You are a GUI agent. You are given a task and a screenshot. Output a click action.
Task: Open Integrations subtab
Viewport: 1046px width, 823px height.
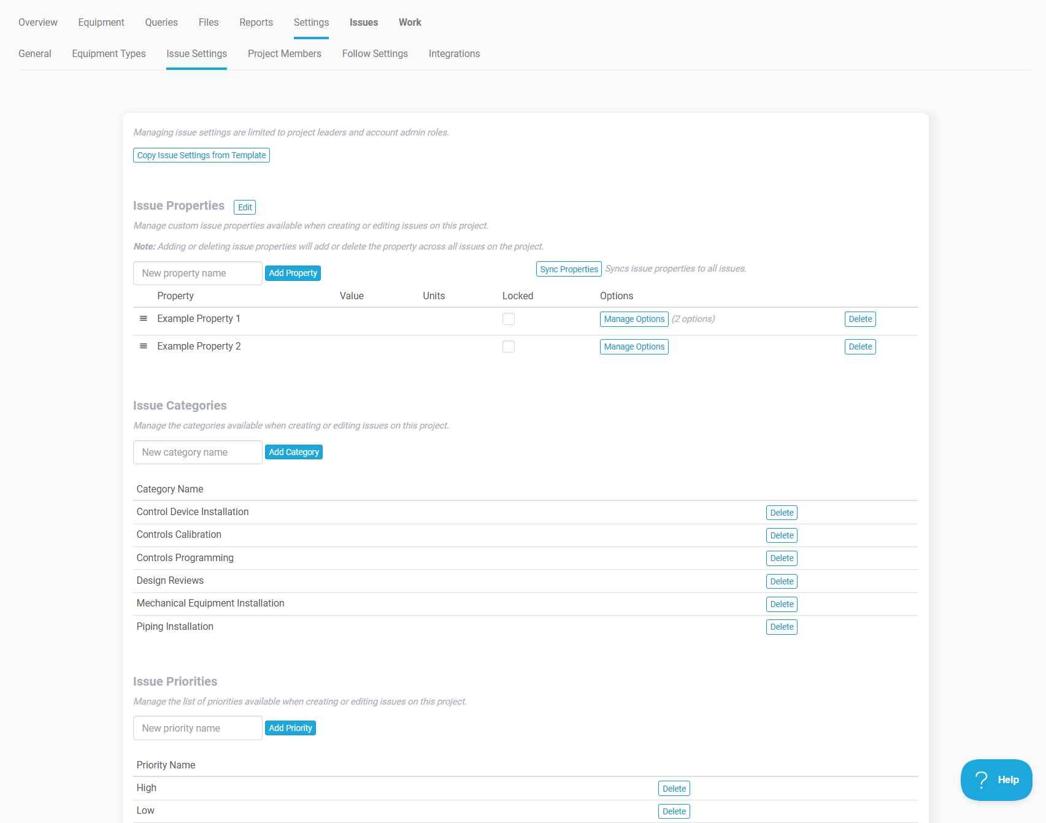tap(454, 54)
